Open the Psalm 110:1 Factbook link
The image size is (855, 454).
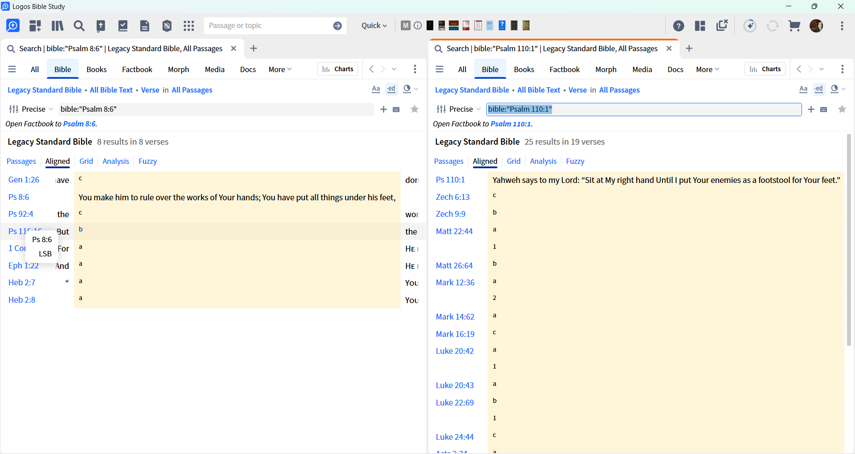point(511,124)
